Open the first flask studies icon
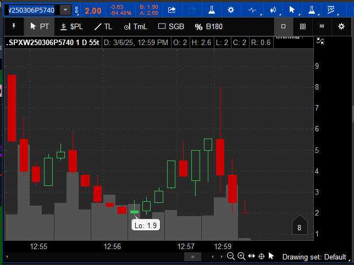The image size is (354, 265). (212, 10)
